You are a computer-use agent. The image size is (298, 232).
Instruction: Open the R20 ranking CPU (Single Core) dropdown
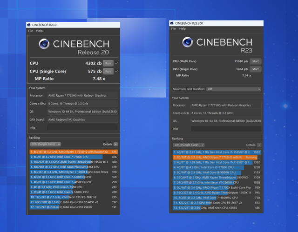tap(45, 144)
